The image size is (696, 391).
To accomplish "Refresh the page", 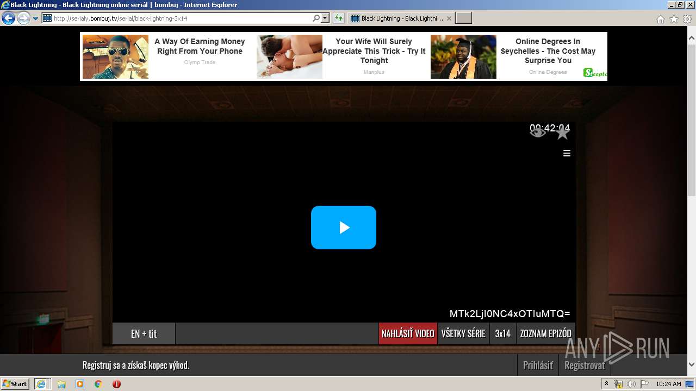I will click(339, 18).
